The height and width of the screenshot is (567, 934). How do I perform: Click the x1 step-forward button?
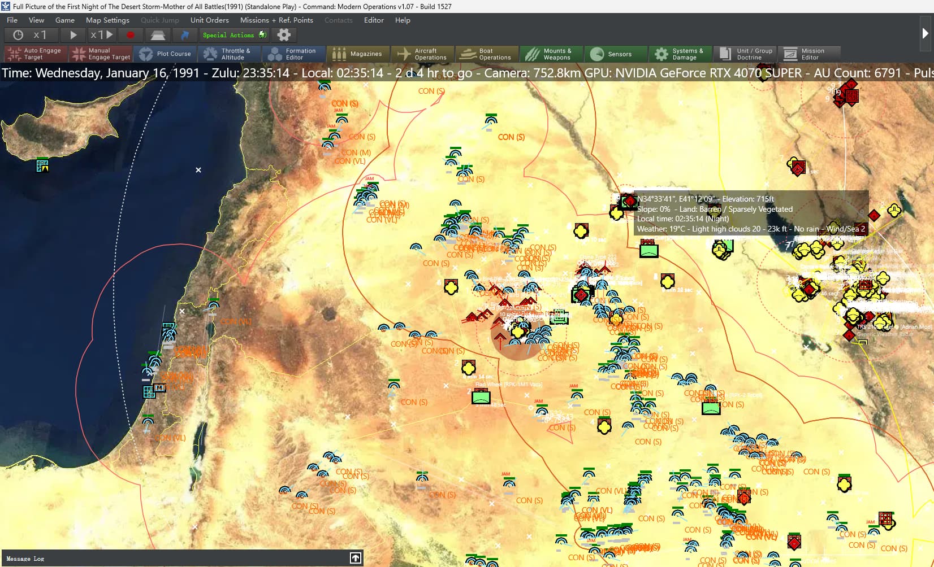pos(102,35)
